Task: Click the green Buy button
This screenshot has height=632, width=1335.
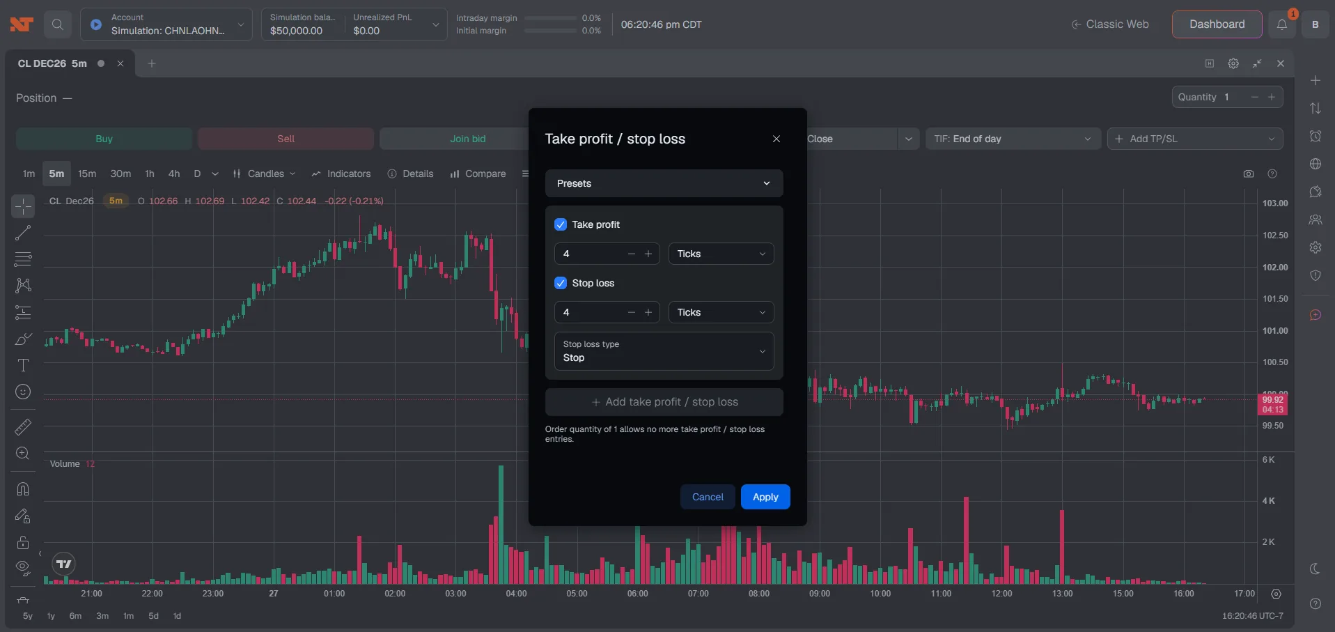Action: (x=104, y=139)
